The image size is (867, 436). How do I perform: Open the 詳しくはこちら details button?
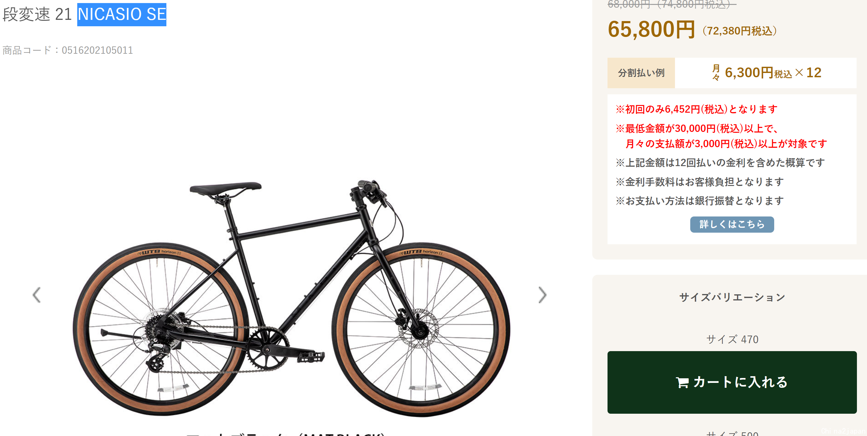point(732,224)
